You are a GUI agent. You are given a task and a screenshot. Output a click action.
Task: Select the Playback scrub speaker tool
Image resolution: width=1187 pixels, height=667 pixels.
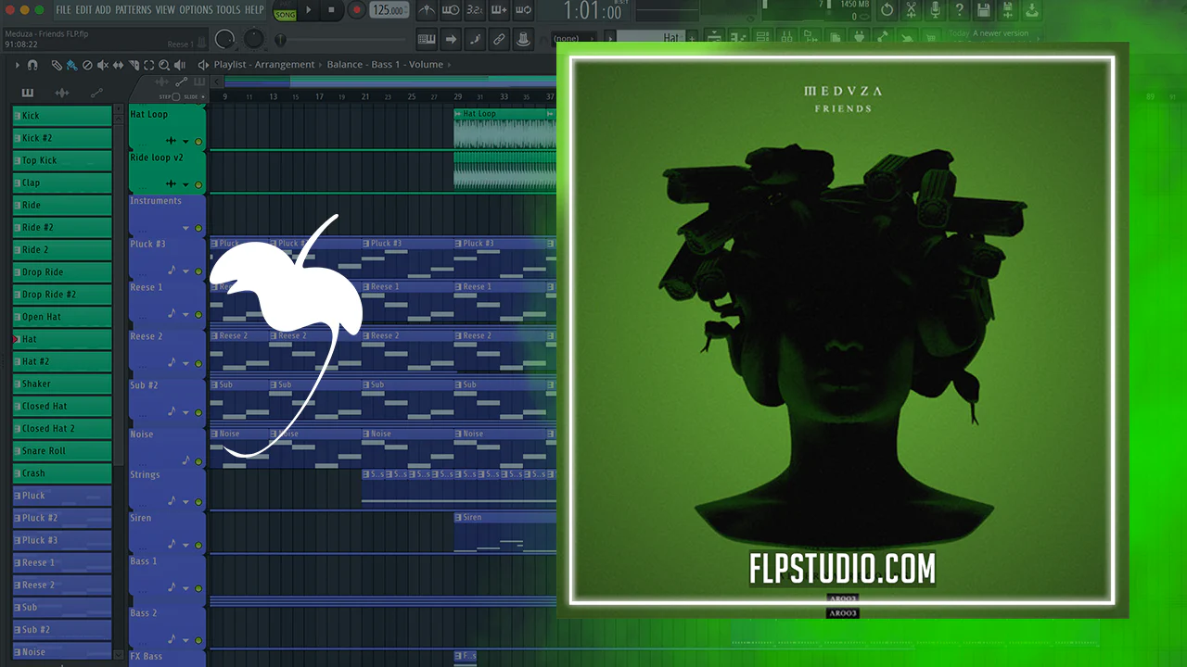coord(181,65)
